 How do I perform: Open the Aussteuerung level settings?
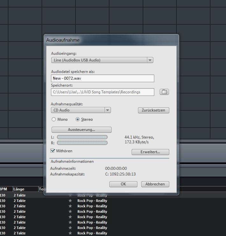pyautogui.click(x=81, y=130)
